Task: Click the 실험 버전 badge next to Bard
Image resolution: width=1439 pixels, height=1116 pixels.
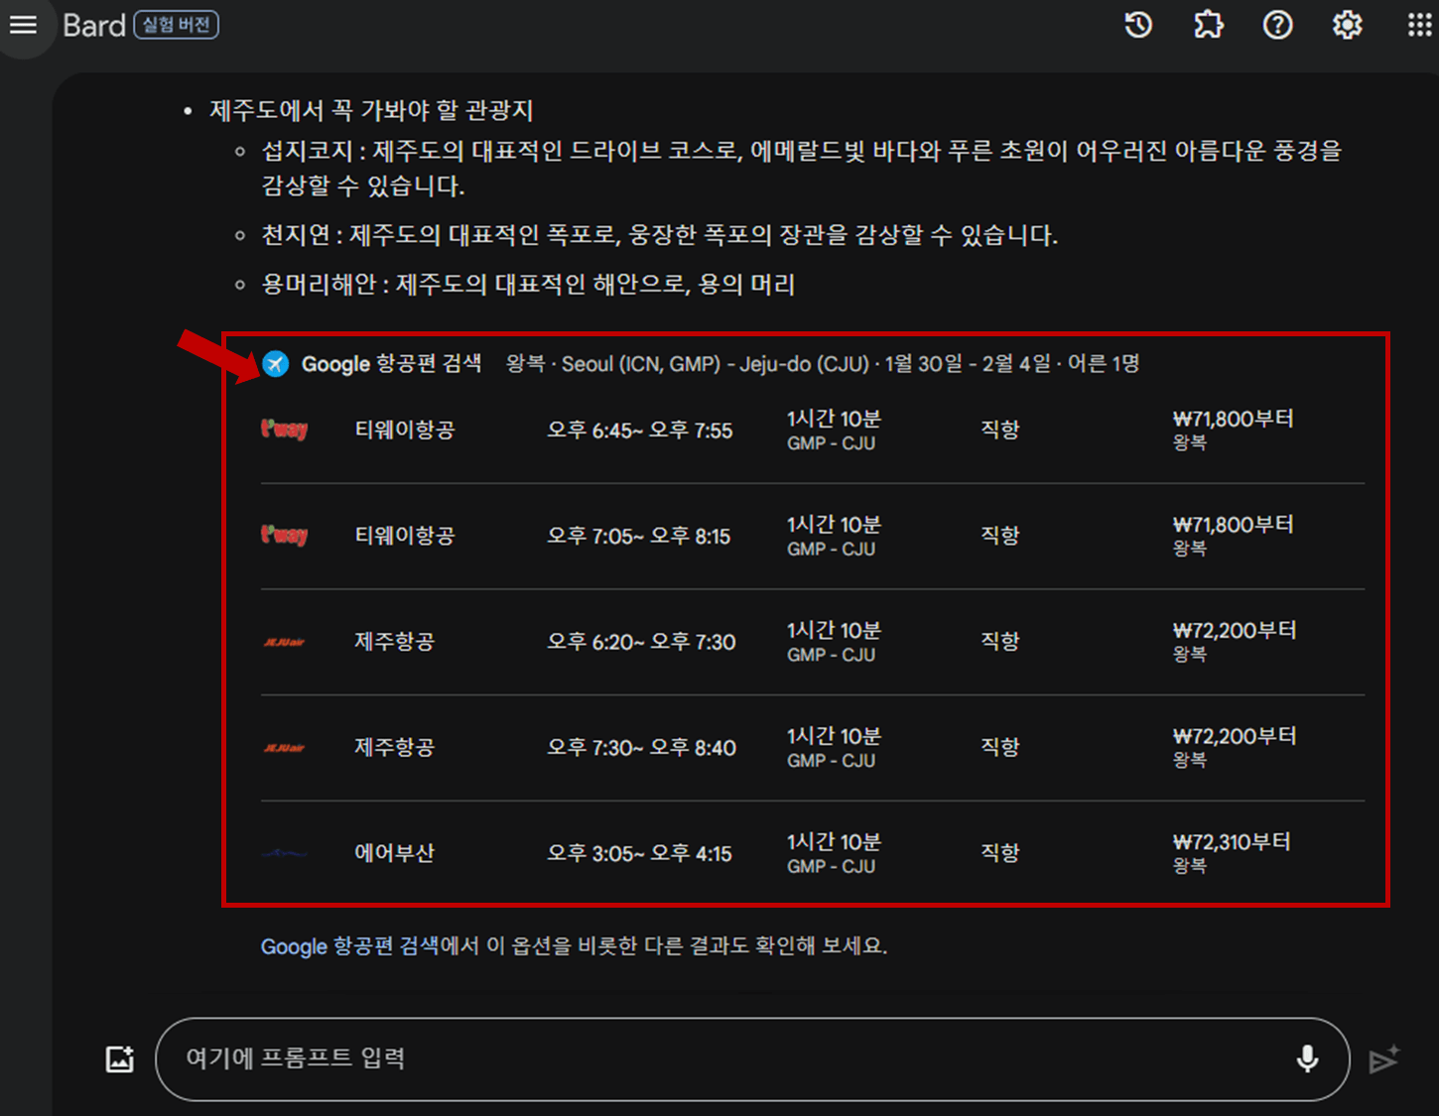Action: click(177, 25)
